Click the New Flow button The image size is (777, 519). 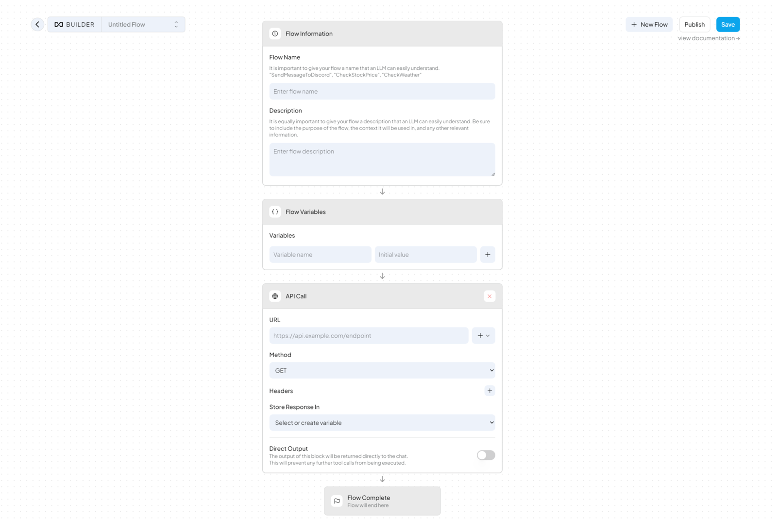pyautogui.click(x=649, y=24)
